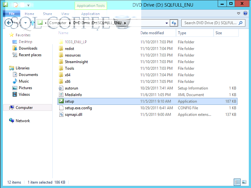
Task: Go up one folder level arrow
Action: [x=32, y=23]
